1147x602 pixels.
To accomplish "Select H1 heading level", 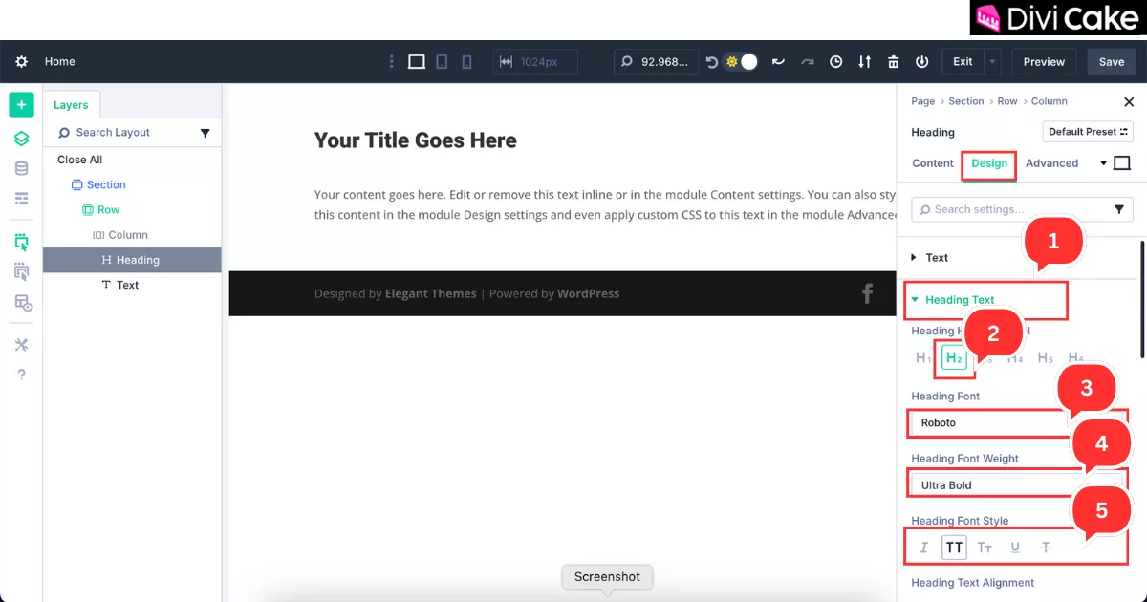I will point(923,358).
